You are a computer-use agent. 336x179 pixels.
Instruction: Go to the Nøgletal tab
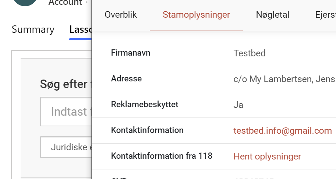point(273,15)
